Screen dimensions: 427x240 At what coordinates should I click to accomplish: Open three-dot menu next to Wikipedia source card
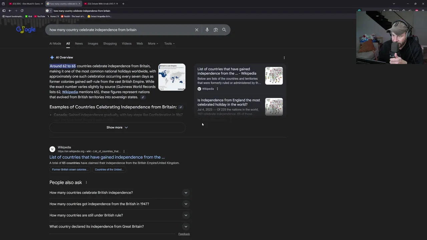[217, 89]
